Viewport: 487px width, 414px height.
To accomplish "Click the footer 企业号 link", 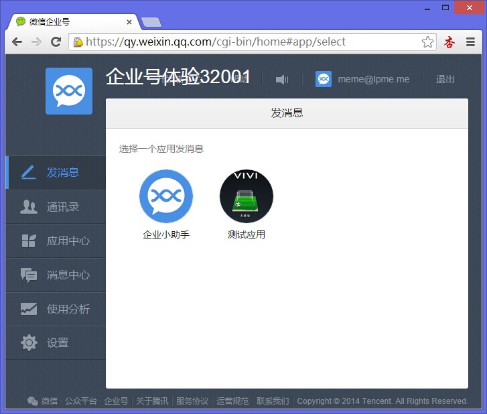I will pyautogui.click(x=116, y=401).
